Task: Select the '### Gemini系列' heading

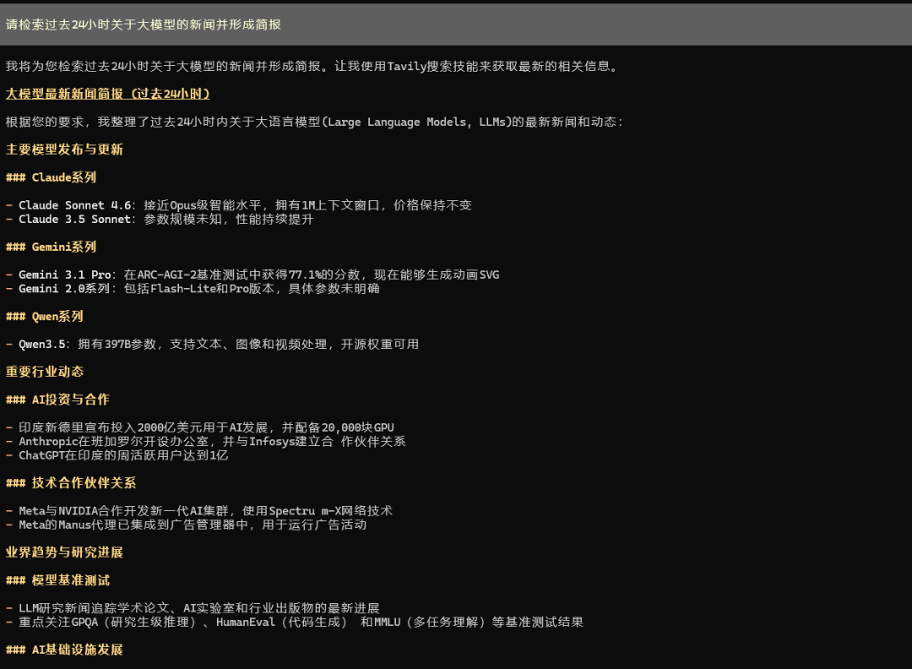Action: 52,247
